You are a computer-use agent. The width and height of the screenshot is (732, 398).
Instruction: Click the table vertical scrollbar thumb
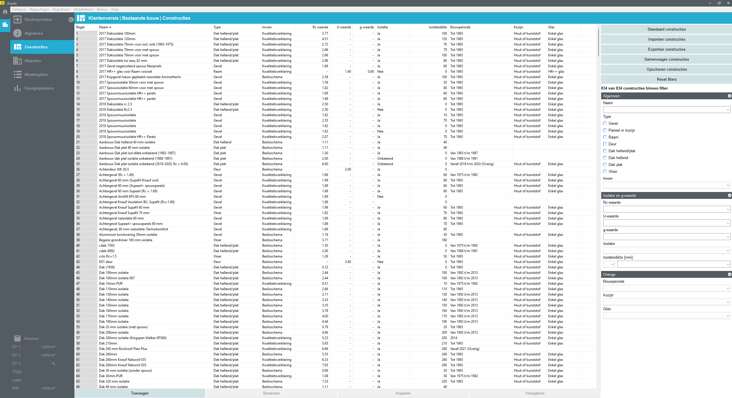pyautogui.click(x=598, y=42)
